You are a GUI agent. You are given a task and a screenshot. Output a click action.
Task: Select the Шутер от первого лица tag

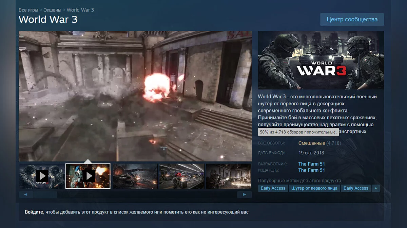point(314,188)
